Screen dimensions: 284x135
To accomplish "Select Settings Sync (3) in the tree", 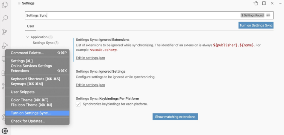I will coord(45,43).
